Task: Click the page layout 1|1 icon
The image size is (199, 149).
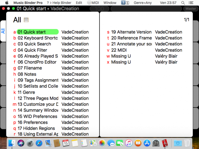Action: [125, 3]
